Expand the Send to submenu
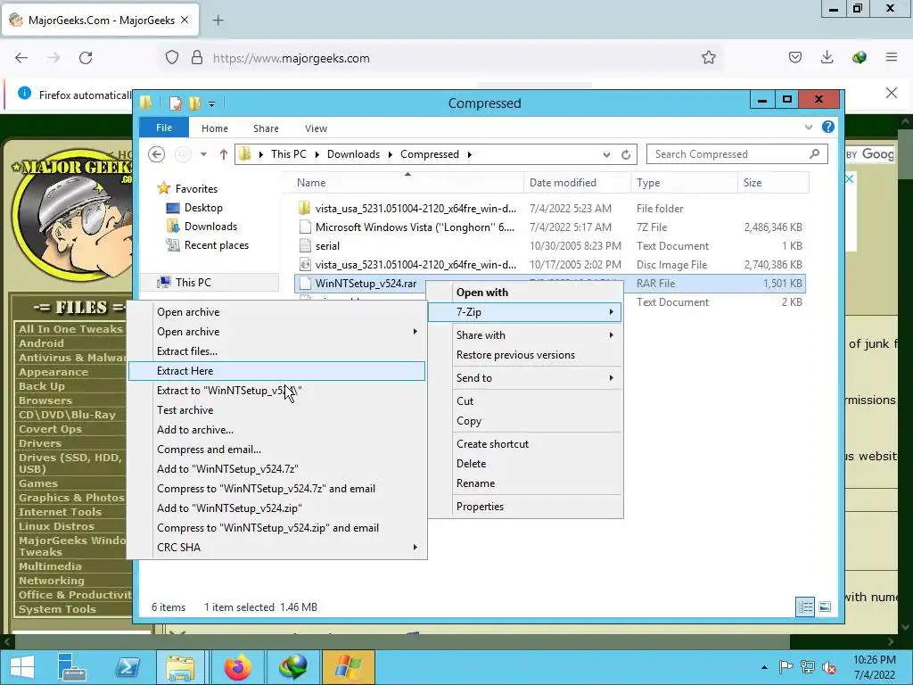Image resolution: width=913 pixels, height=685 pixels. [524, 378]
